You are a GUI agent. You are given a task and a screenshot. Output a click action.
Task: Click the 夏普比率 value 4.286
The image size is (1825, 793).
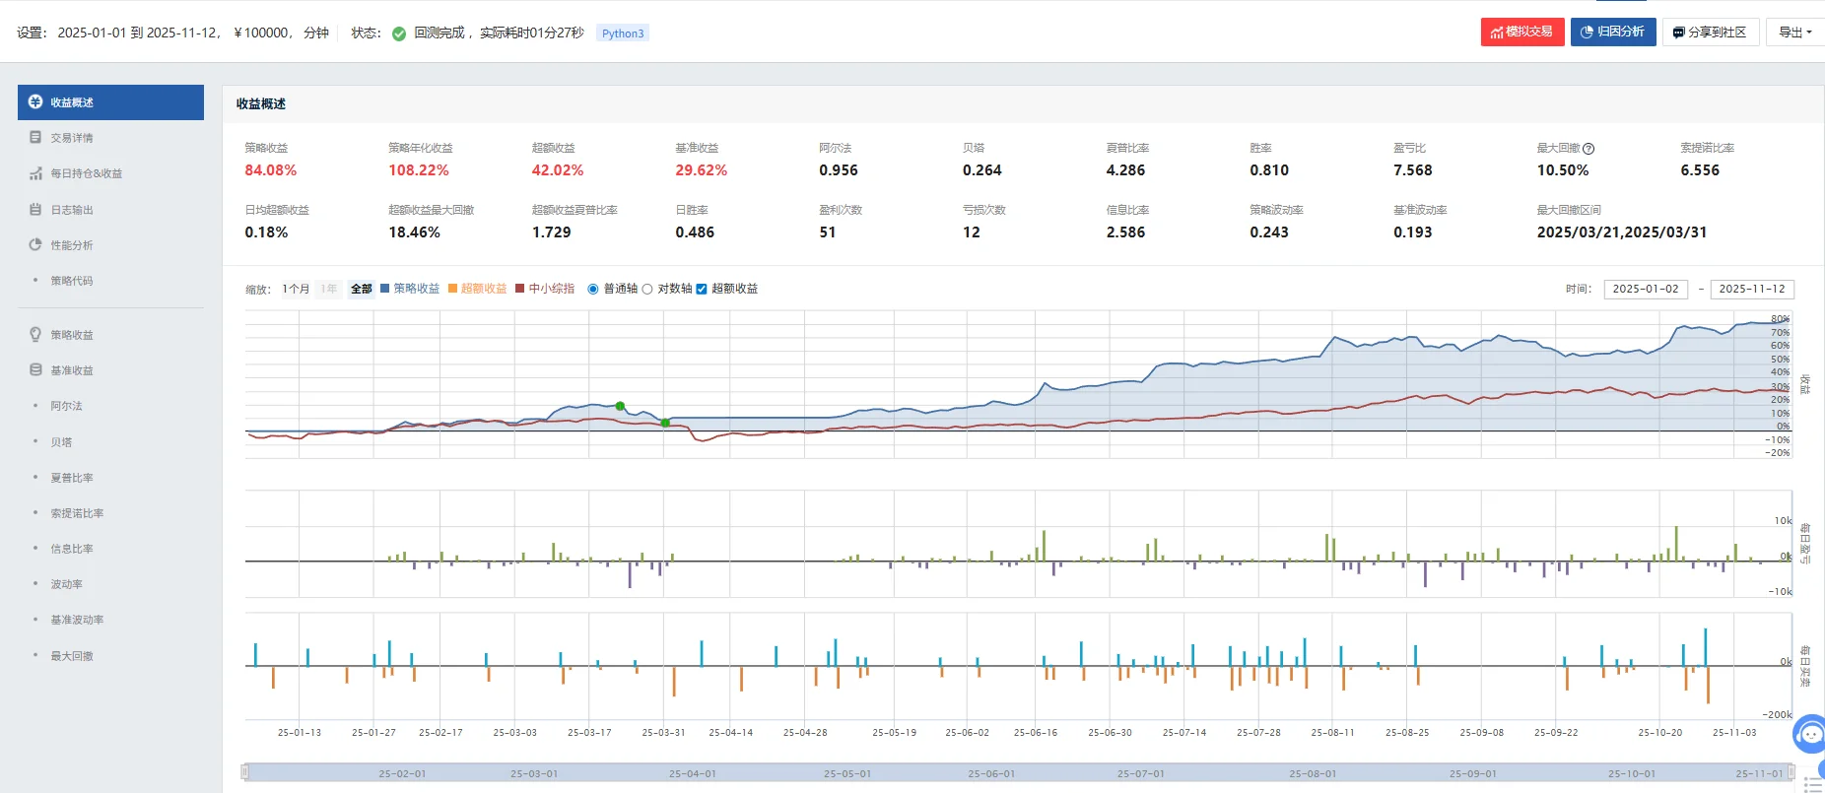pyautogui.click(x=1126, y=170)
